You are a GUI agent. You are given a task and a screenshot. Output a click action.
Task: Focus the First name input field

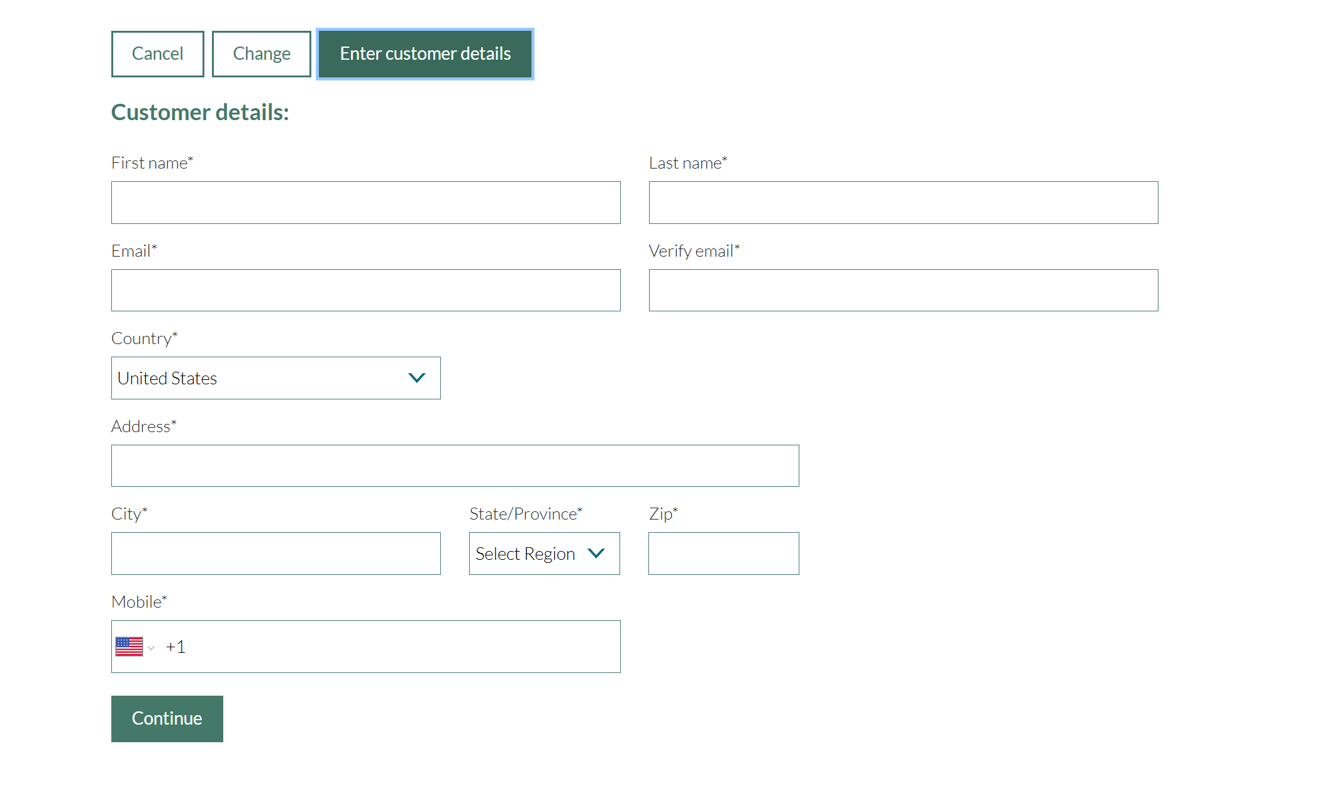coord(365,203)
